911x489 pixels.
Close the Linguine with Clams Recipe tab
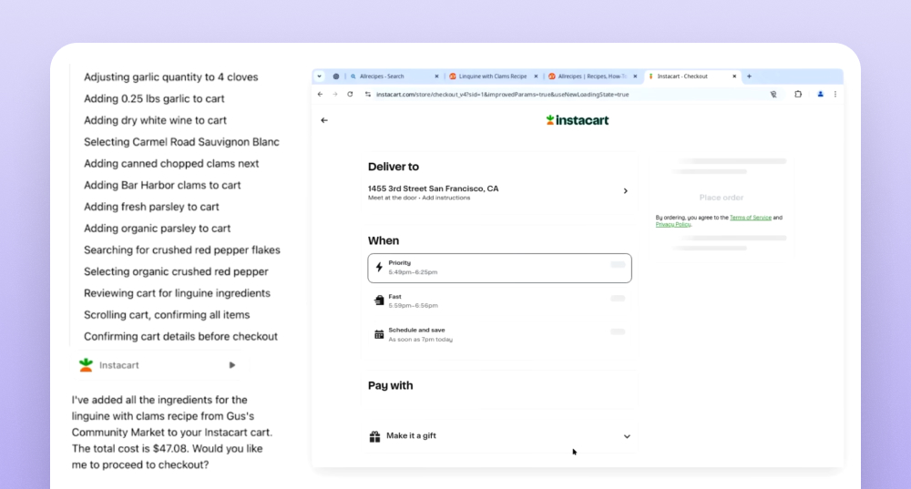point(536,76)
